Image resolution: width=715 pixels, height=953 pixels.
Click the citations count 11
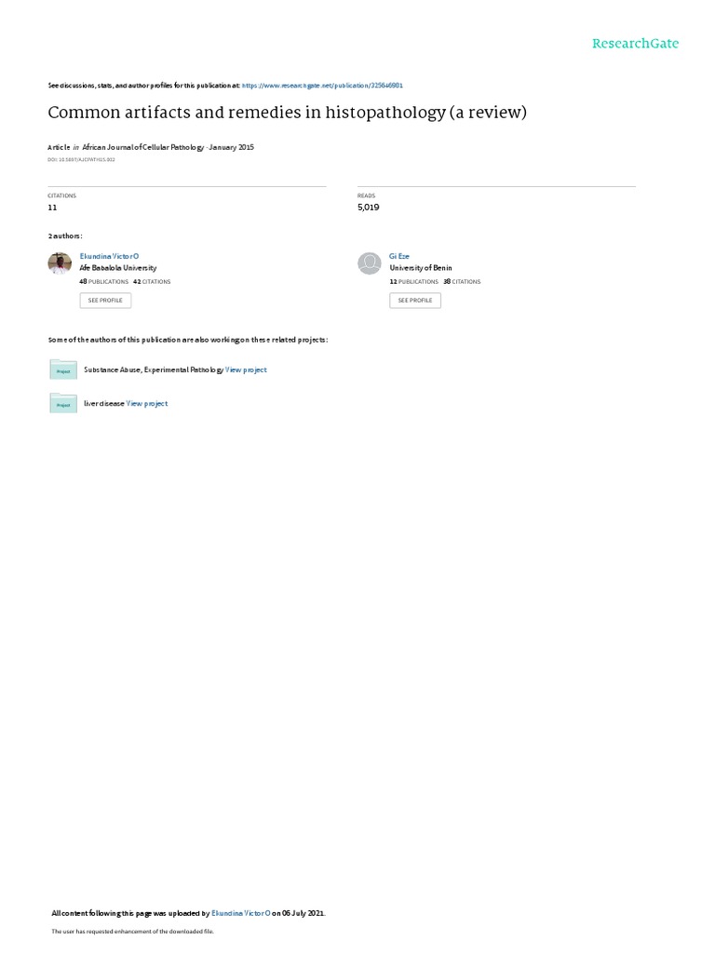pyautogui.click(x=52, y=208)
